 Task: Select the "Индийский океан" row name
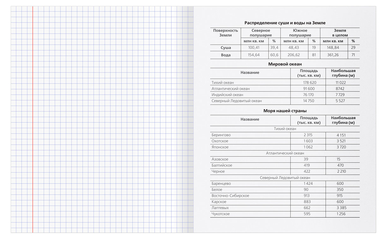tap(227, 95)
